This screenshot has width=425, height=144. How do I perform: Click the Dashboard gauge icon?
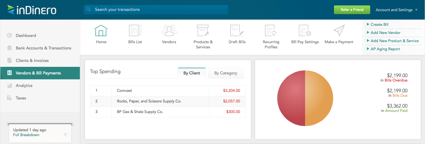10,36
